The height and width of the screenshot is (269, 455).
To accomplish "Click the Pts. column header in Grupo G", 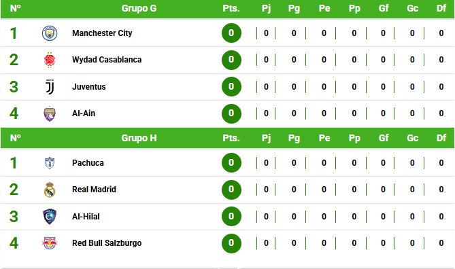I will click(231, 8).
